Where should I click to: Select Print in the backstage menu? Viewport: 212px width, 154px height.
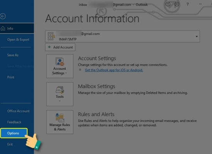pos(11,77)
